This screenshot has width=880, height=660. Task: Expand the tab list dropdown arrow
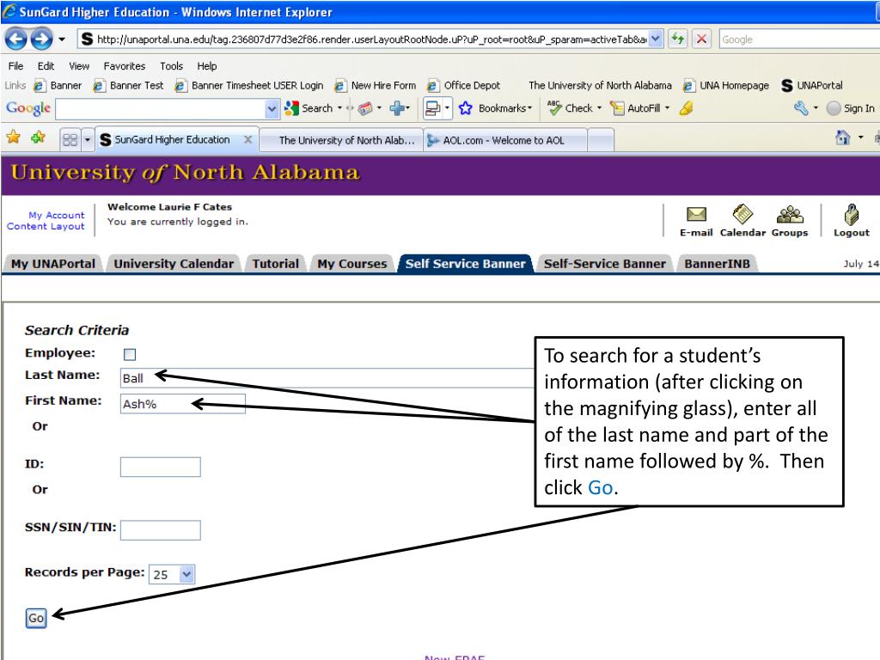coord(87,140)
